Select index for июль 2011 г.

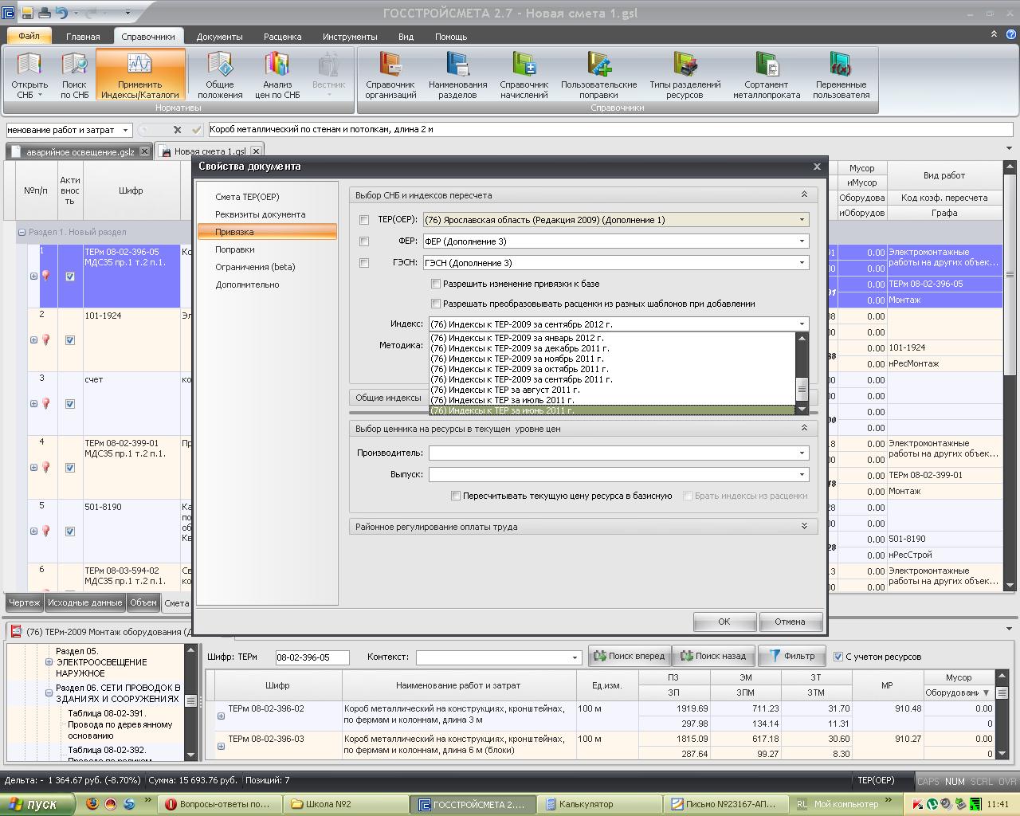(x=502, y=400)
